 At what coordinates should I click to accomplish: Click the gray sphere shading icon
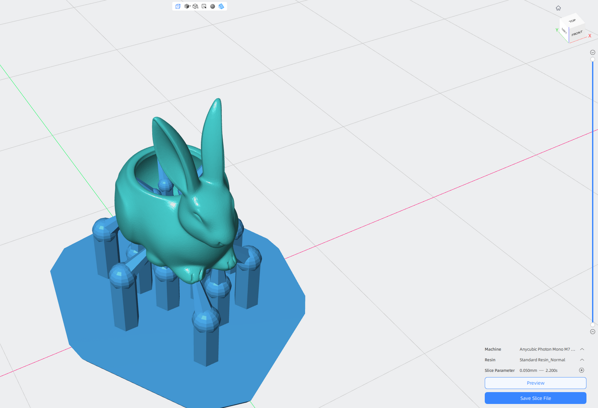[213, 6]
